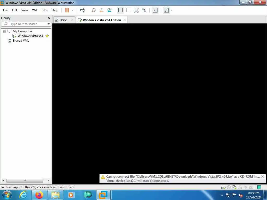Select My Computer in the library
267x200 pixels.
click(22, 31)
